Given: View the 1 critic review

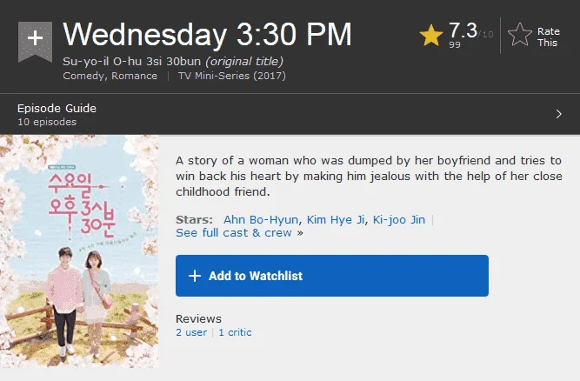Looking at the screenshot, I should 235,332.
